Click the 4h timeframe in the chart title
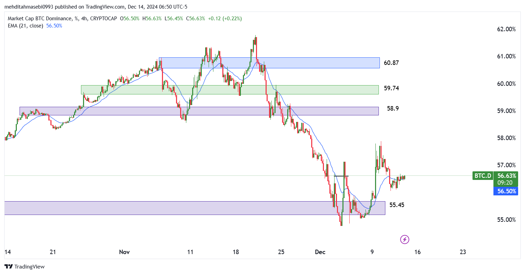Screen dimensions: 525x274 [x=84, y=19]
